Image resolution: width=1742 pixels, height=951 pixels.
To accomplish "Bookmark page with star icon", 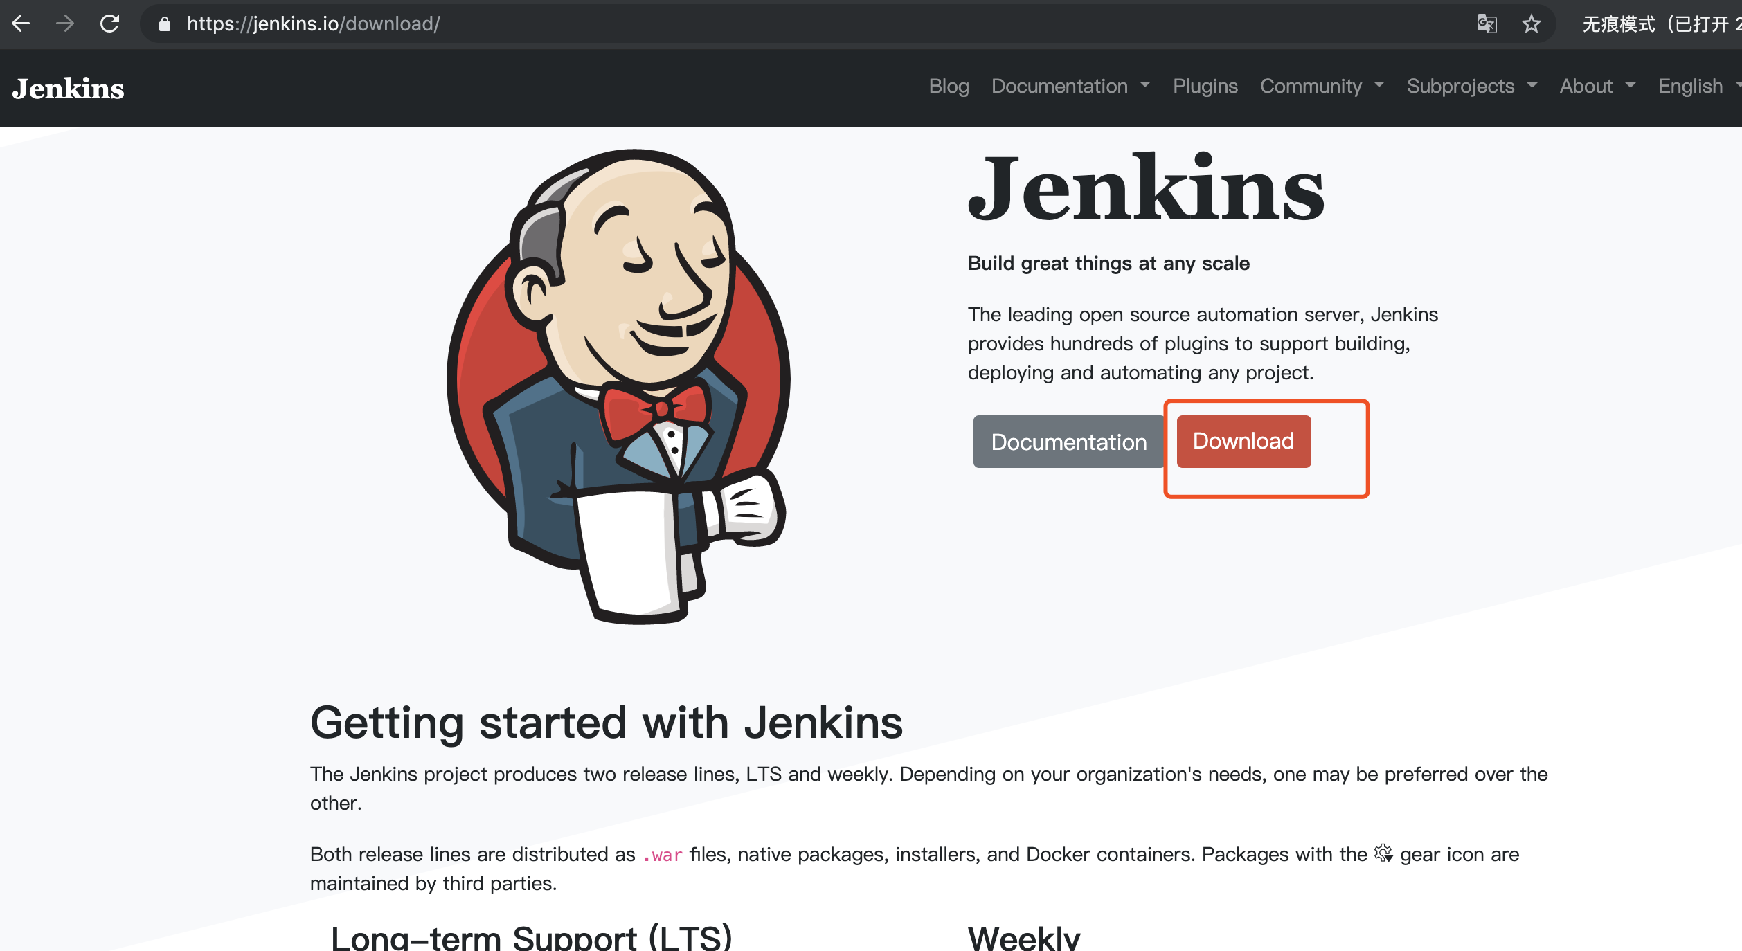I will (x=1531, y=24).
